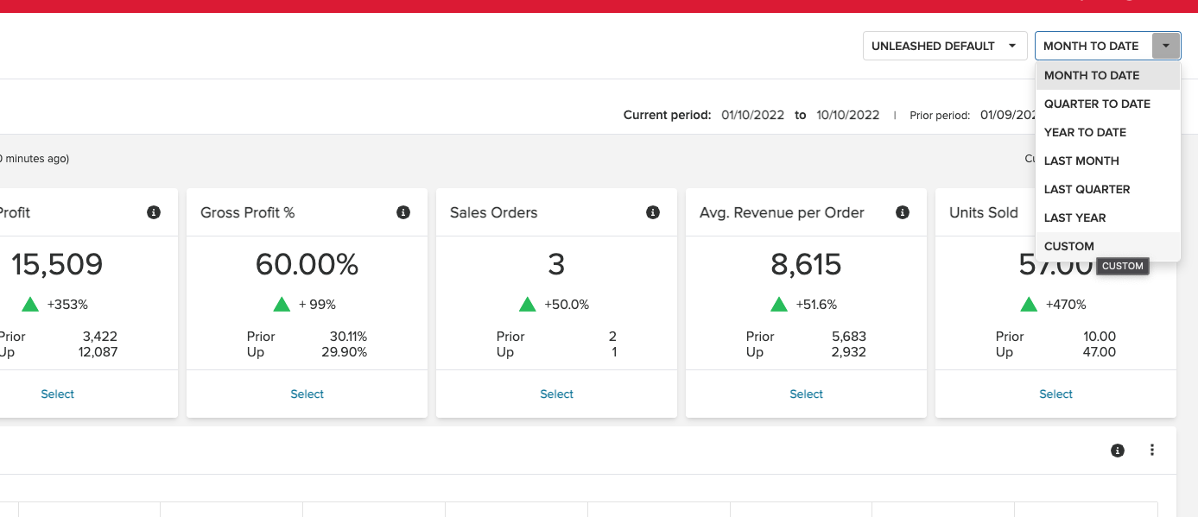Open info tooltip on Gross Profit % card

pyautogui.click(x=403, y=211)
